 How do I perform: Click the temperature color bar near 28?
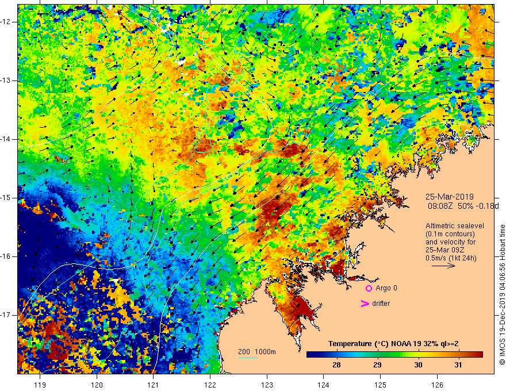[336, 355]
